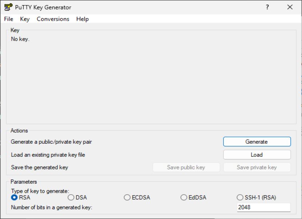Open the Help menu
The height and width of the screenshot is (219, 302).
(x=83, y=19)
